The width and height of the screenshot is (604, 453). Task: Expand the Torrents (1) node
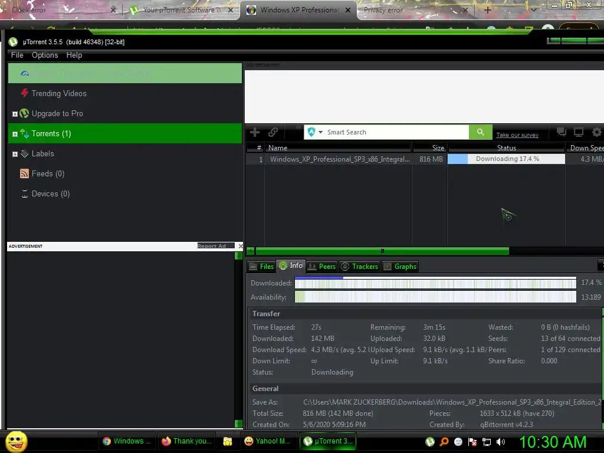(x=15, y=134)
